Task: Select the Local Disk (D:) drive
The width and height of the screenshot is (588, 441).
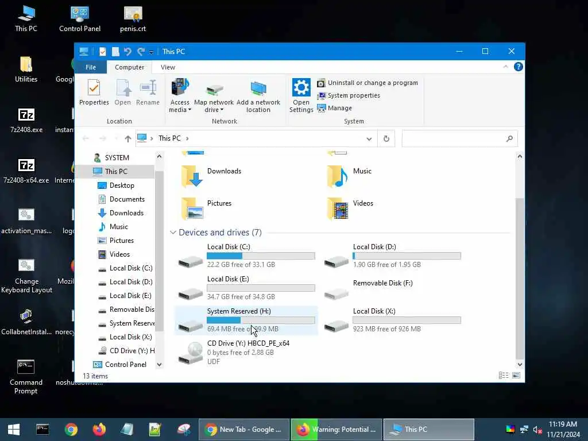Action: click(392, 256)
